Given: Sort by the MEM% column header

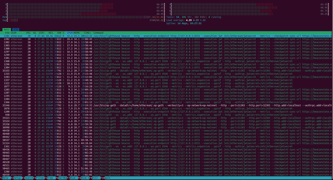Looking at the screenshot, I should click(x=77, y=33).
